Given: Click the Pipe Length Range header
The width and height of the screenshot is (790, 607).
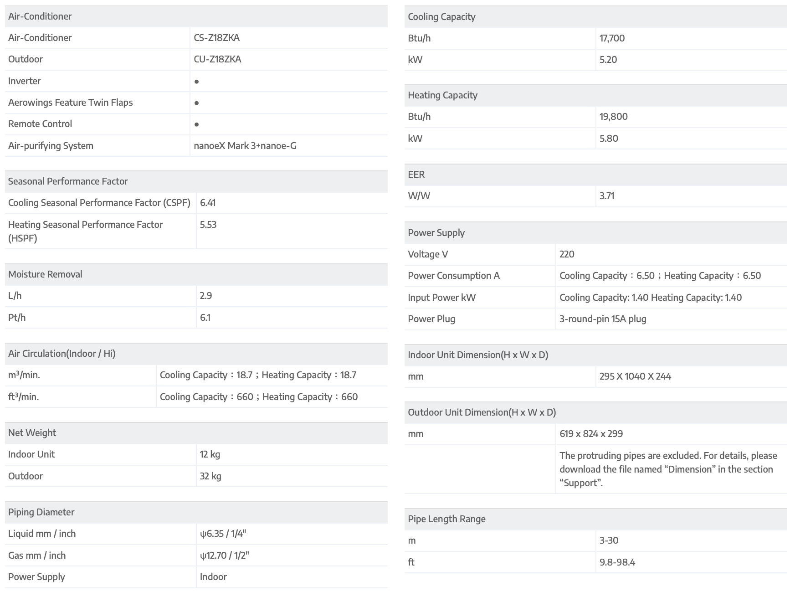Looking at the screenshot, I should [x=446, y=519].
